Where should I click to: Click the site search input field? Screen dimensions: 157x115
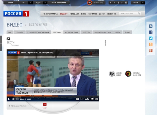(128, 14)
